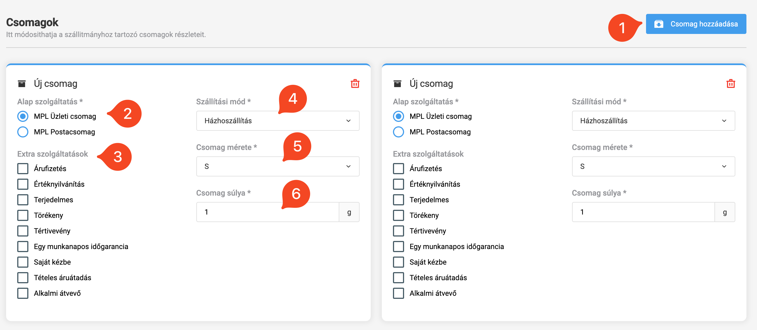
Task: Enable Saját kézbe in the second package
Action: (x=399, y=262)
